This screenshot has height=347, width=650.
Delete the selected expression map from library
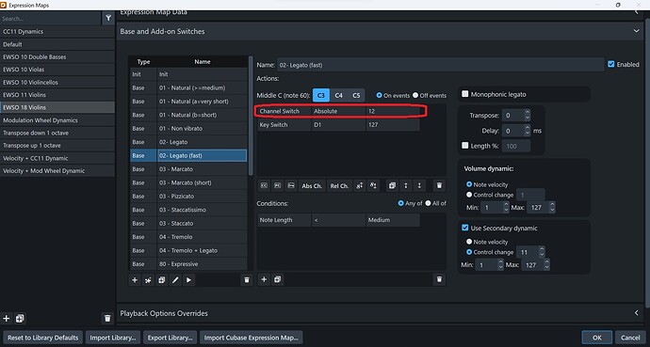pos(107,318)
